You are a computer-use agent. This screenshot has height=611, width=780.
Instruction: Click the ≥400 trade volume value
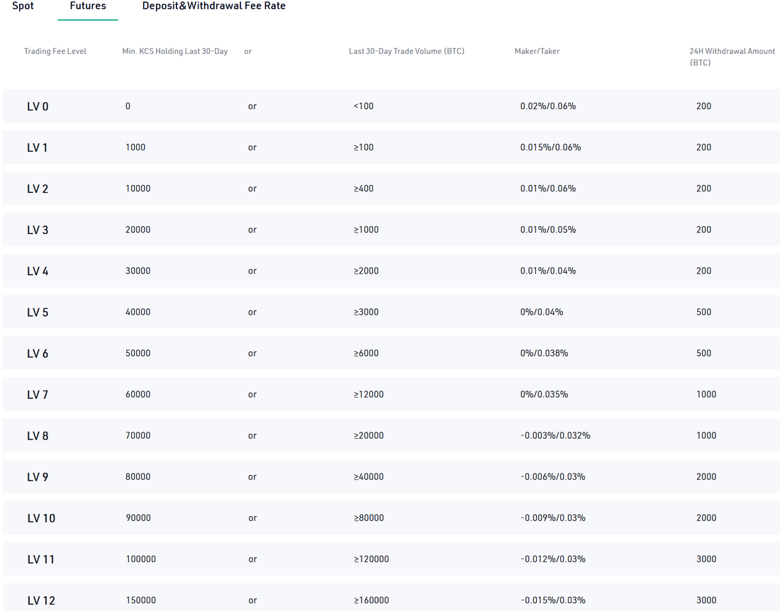point(364,189)
